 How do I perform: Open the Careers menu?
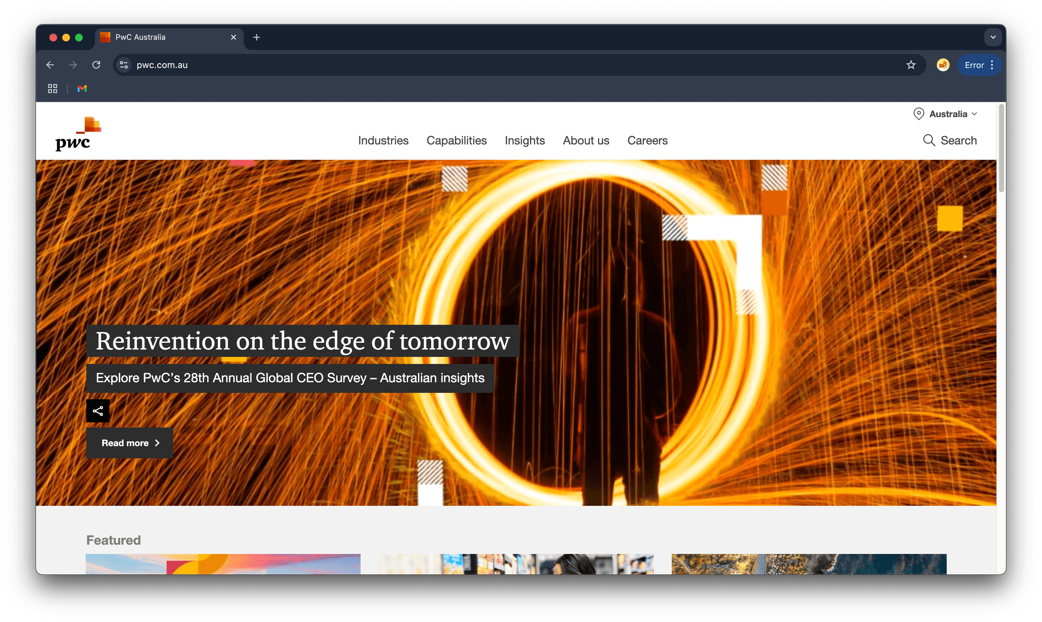tap(647, 140)
